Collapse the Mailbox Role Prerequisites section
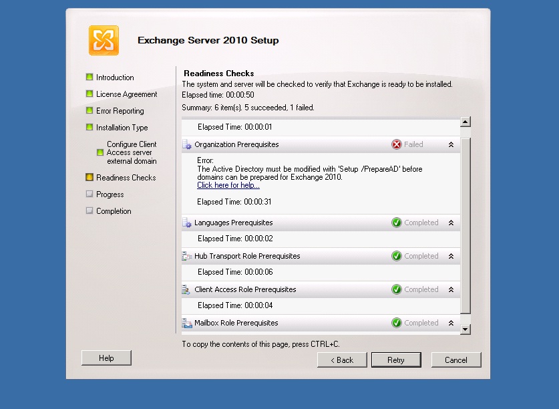This screenshot has width=559, height=409. point(451,323)
